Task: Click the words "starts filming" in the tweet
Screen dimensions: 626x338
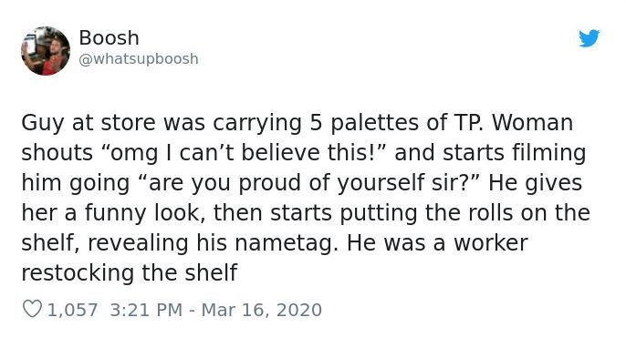Action: [x=515, y=153]
